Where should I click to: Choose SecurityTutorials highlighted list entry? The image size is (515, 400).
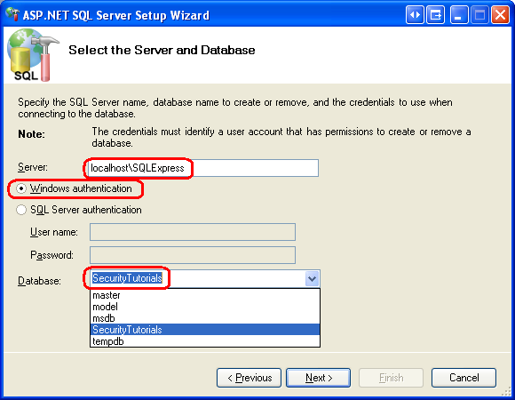pyautogui.click(x=205, y=330)
